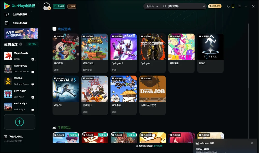Open the 光圈科技打工记 Desk Job card

click(x=153, y=95)
